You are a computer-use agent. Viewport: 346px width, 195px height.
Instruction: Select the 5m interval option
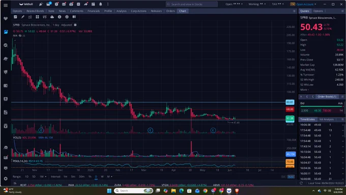[x=73, y=177]
